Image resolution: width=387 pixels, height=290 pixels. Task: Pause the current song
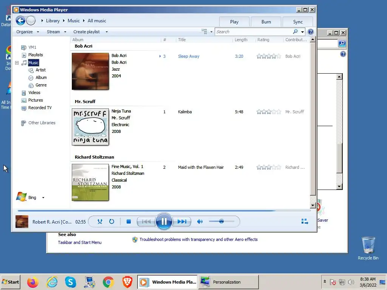(164, 221)
